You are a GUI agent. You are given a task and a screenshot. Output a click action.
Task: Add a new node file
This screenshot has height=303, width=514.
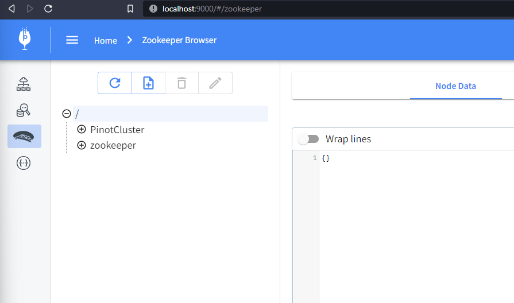(x=149, y=83)
